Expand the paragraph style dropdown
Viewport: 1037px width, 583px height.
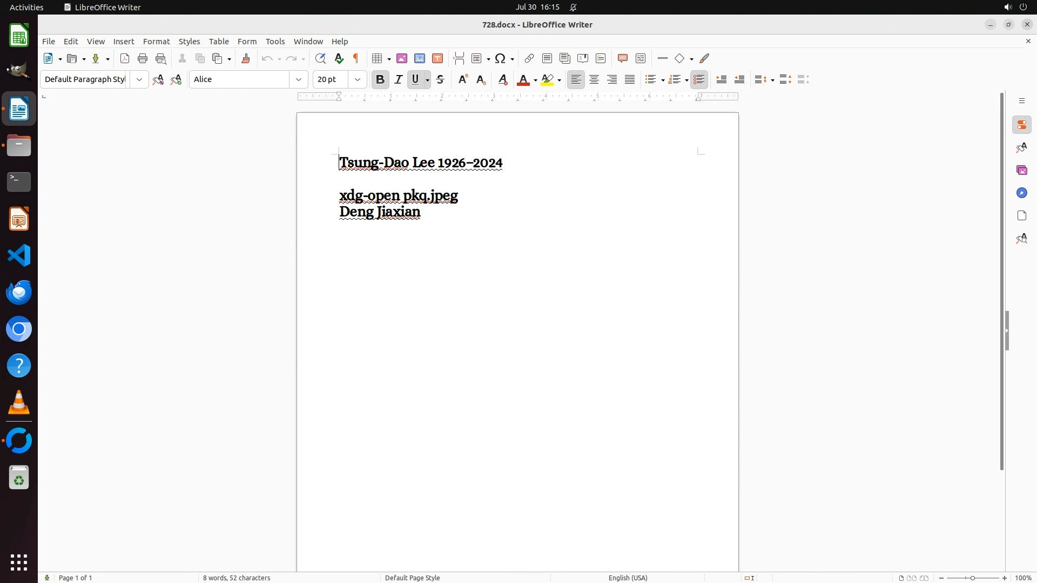pos(139,80)
